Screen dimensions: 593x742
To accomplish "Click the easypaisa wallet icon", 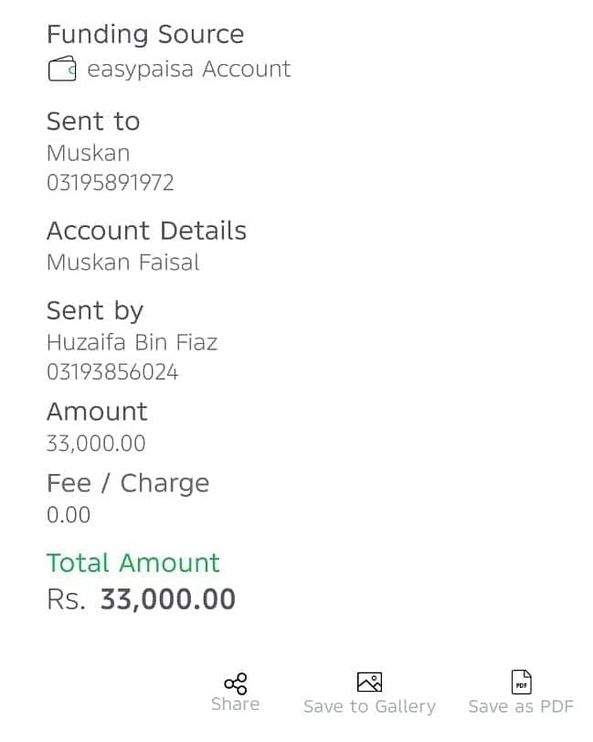I will [62, 69].
